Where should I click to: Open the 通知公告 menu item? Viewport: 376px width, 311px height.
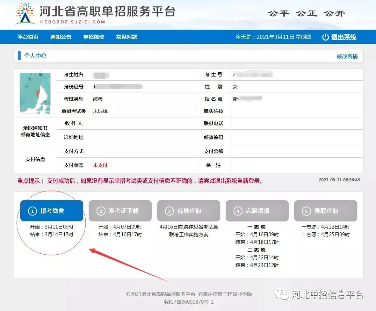click(61, 37)
